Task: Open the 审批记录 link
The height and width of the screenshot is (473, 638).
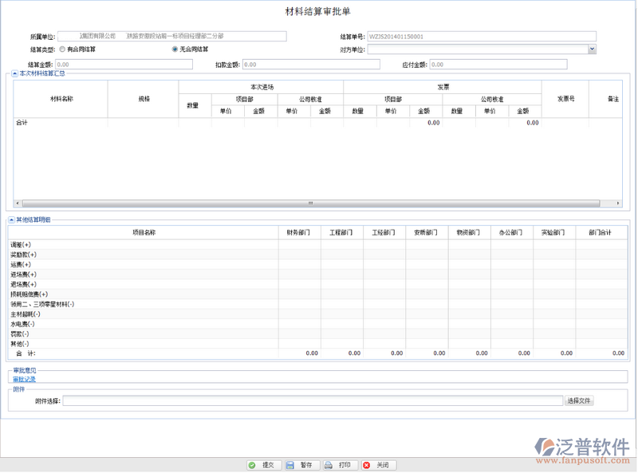Action: pyautogui.click(x=24, y=380)
